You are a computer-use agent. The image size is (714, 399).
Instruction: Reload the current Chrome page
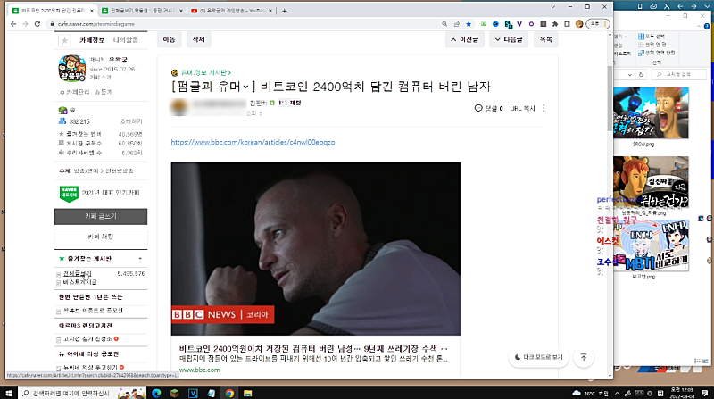tap(37, 24)
